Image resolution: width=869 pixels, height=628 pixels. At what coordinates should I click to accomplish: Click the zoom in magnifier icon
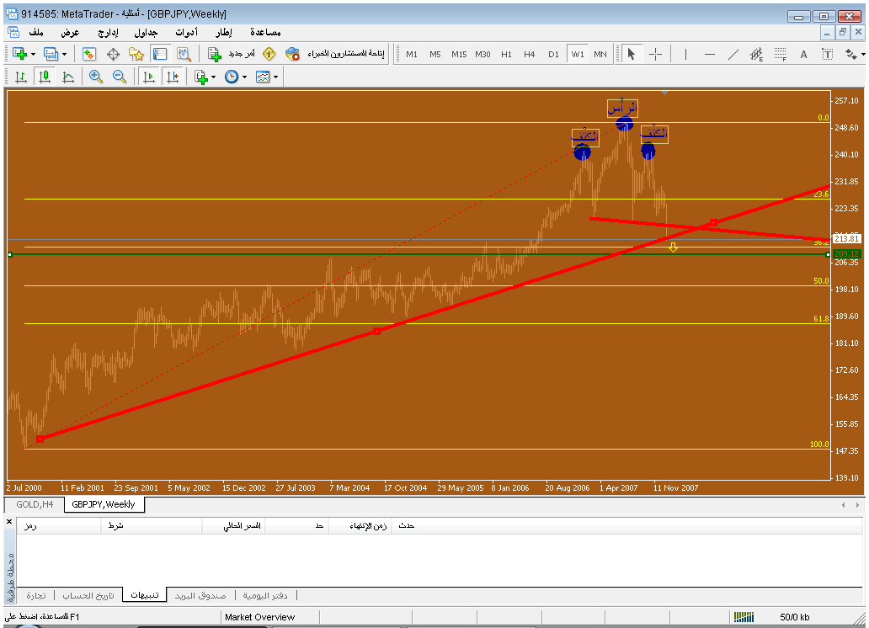coord(95,77)
